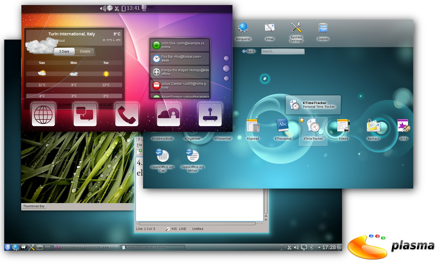Switch to the Details weather tab
Viewport: 436px width, 263px height.
(85, 51)
